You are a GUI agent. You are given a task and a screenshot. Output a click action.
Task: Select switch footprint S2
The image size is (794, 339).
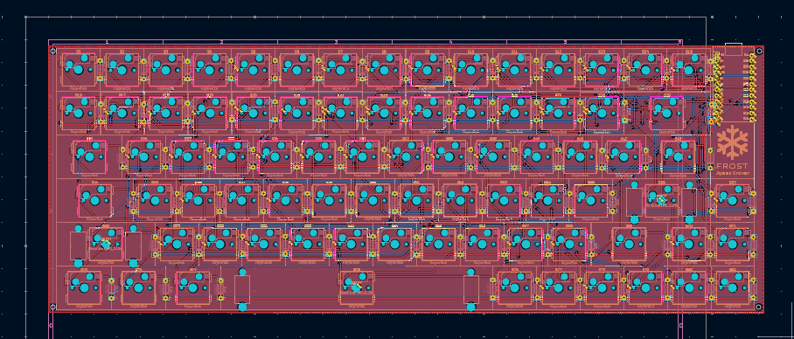tap(122, 69)
